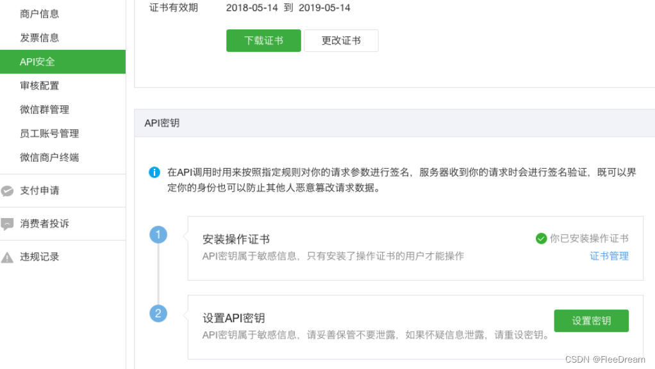The width and height of the screenshot is (655, 369).
Task: Open 发票信息 in the sidebar
Action: tap(39, 38)
